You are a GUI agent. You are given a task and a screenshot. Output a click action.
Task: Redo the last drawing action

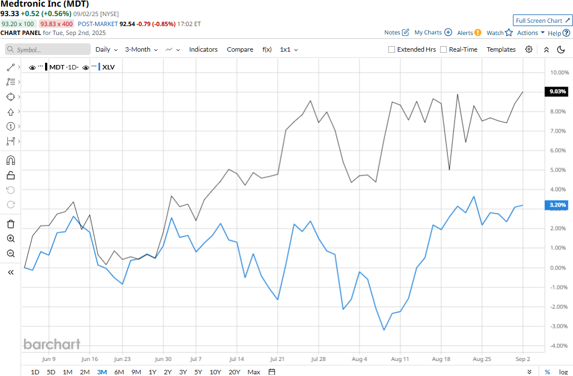tap(11, 204)
